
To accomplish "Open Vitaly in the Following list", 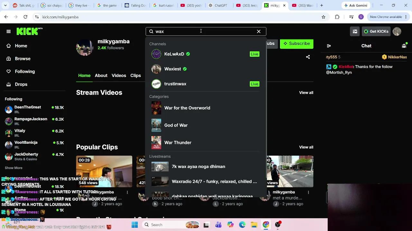I will [x=34, y=133].
